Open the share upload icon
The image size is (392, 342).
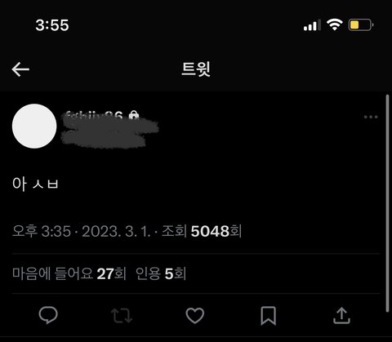pos(341,316)
